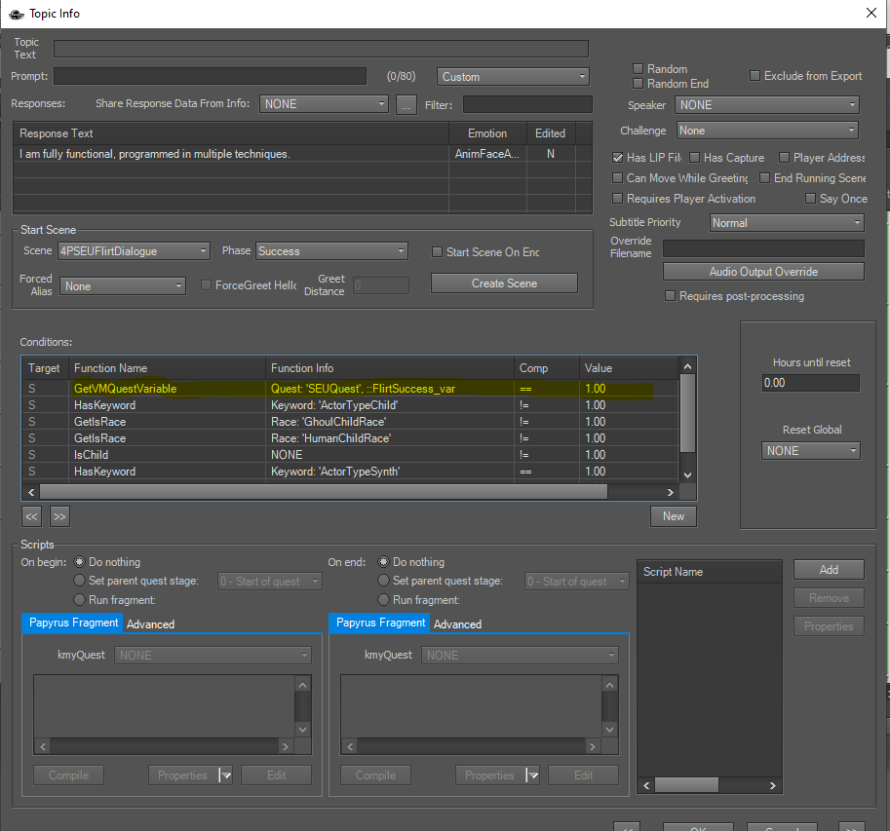Click the Create Scene button
Viewport: 890px width, 831px height.
pos(504,283)
